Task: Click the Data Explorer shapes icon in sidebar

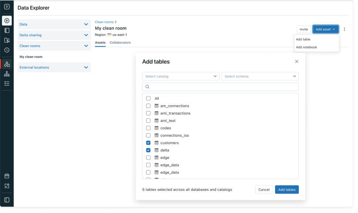Action: [x=7, y=64]
